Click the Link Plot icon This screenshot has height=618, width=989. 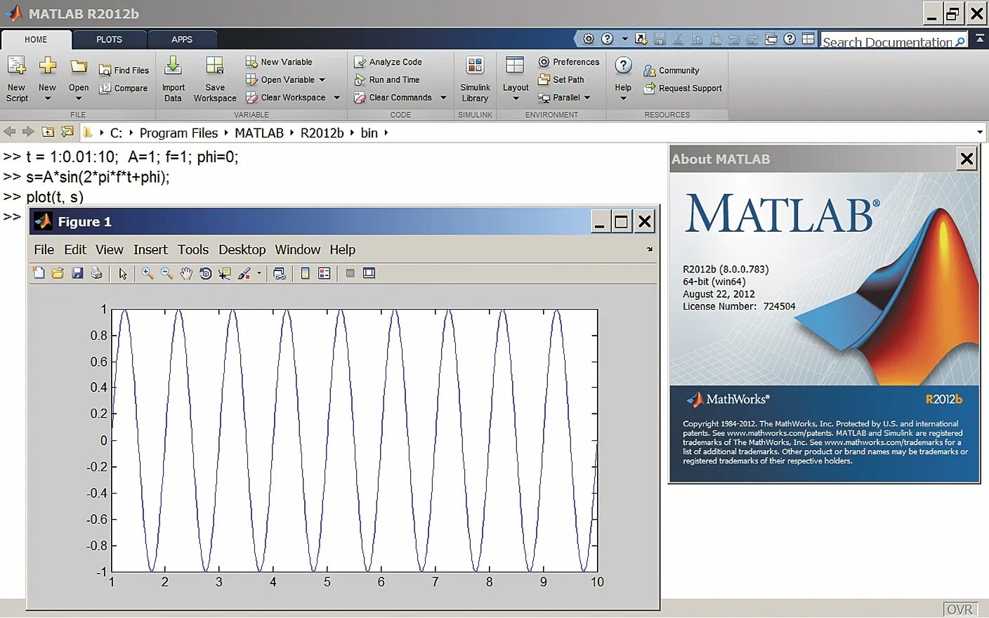pyautogui.click(x=279, y=273)
